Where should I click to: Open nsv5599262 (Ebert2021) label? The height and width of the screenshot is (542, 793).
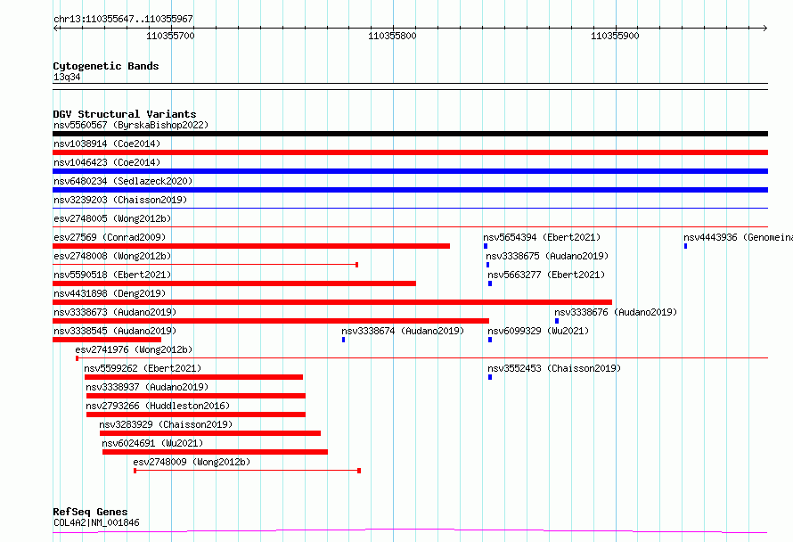pos(143,368)
